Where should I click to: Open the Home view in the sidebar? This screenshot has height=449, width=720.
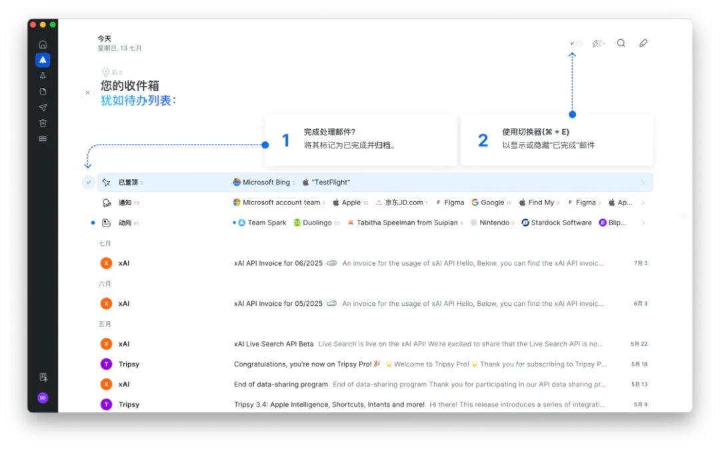pyautogui.click(x=43, y=45)
